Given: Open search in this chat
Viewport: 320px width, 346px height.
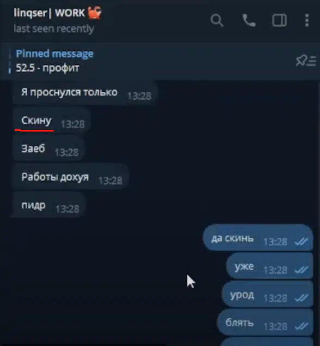Looking at the screenshot, I should click(x=217, y=20).
